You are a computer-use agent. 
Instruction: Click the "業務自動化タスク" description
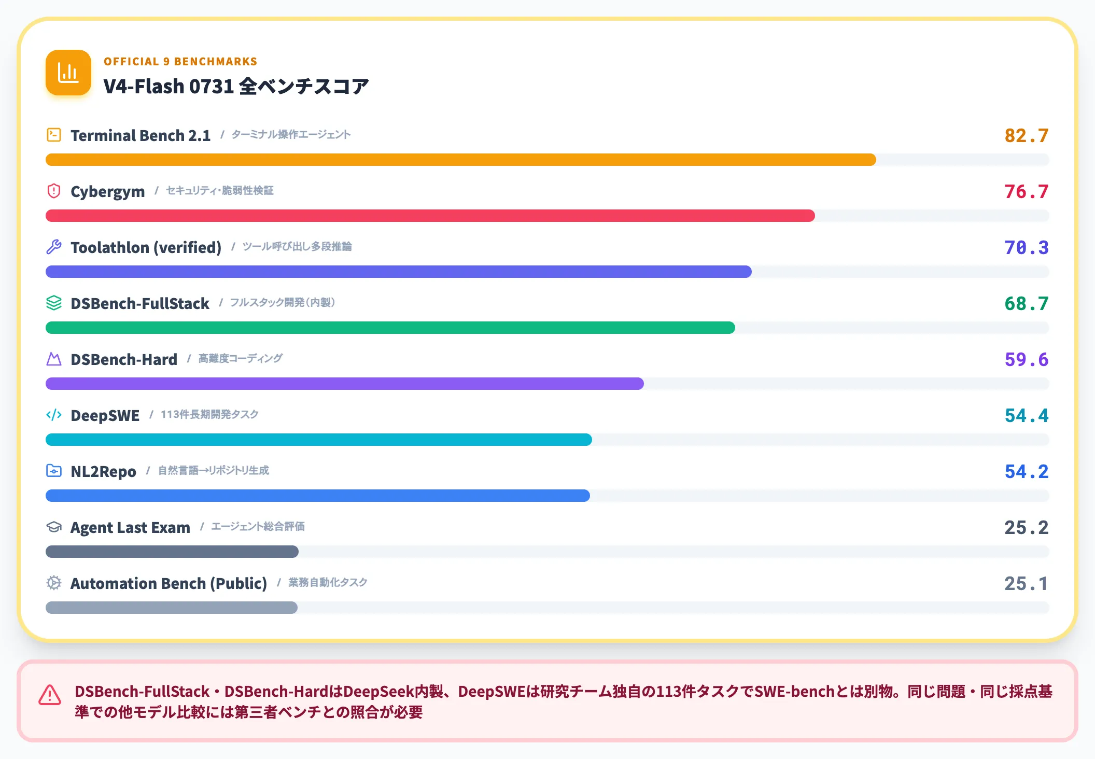pyautogui.click(x=328, y=583)
